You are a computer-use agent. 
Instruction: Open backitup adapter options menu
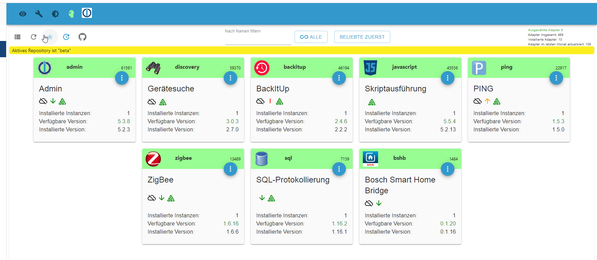pos(339,78)
